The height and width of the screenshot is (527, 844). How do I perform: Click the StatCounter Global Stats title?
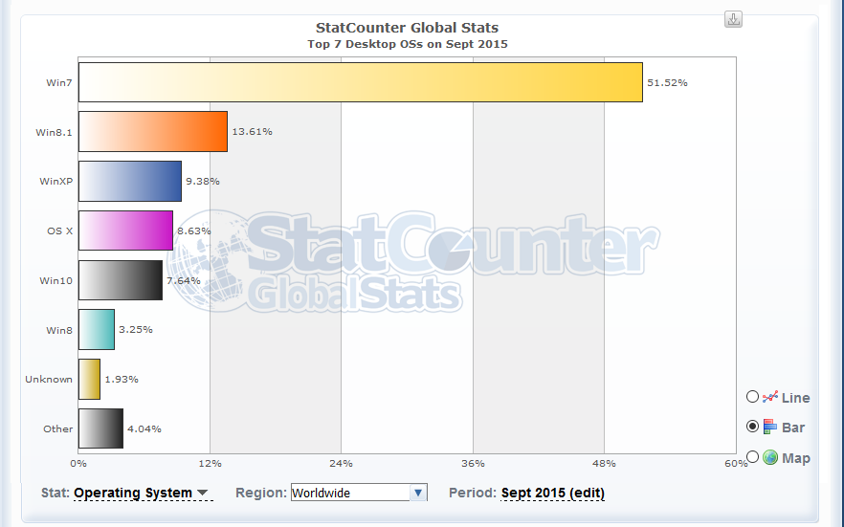(407, 28)
